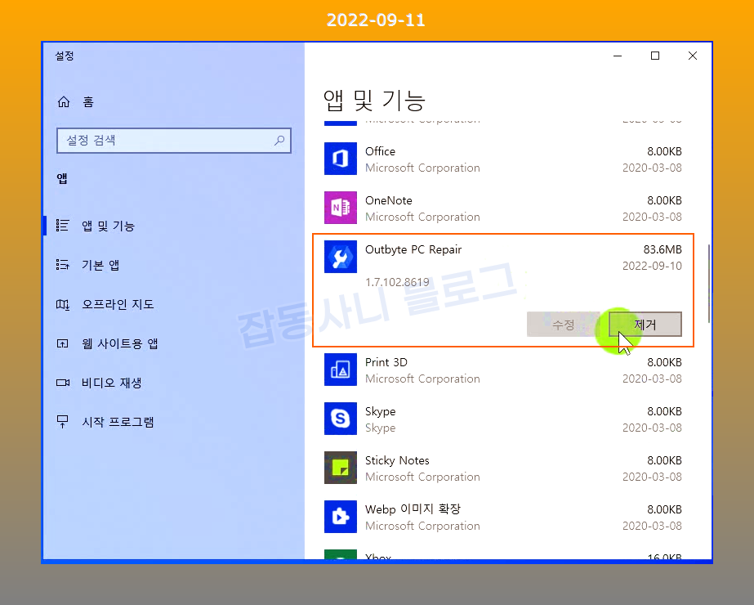Click the Outbyte PC Repair wrench icon

(341, 257)
